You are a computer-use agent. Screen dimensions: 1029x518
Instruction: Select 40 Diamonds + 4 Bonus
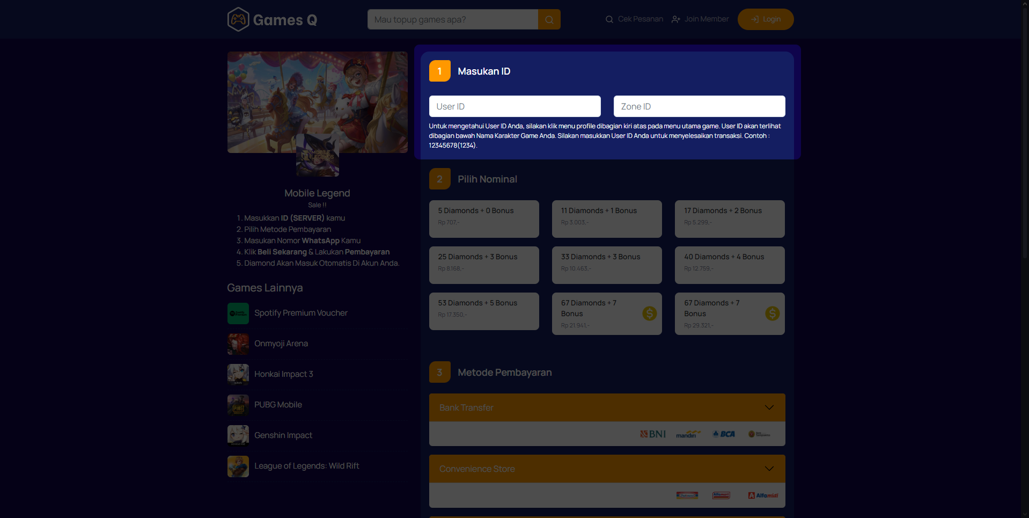coord(730,265)
